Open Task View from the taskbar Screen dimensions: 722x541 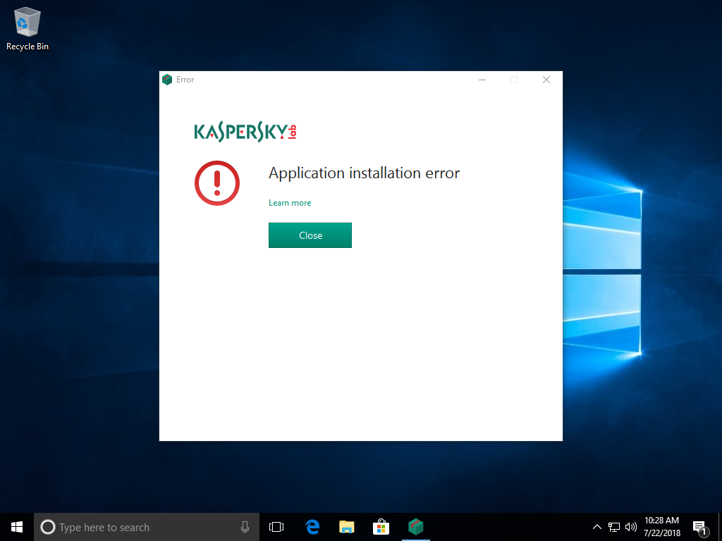click(x=276, y=527)
